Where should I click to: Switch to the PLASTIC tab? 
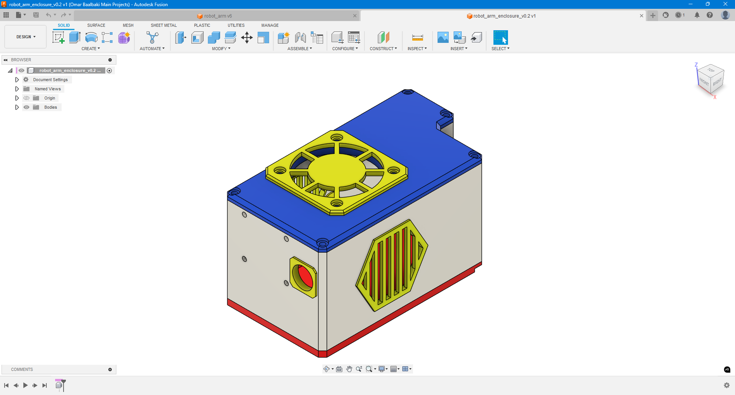(202, 25)
